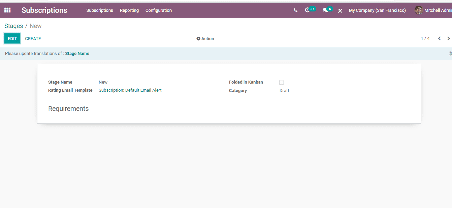Dismiss the translation notice banner
Viewport: 452px width, 208px height.
[x=450, y=53]
